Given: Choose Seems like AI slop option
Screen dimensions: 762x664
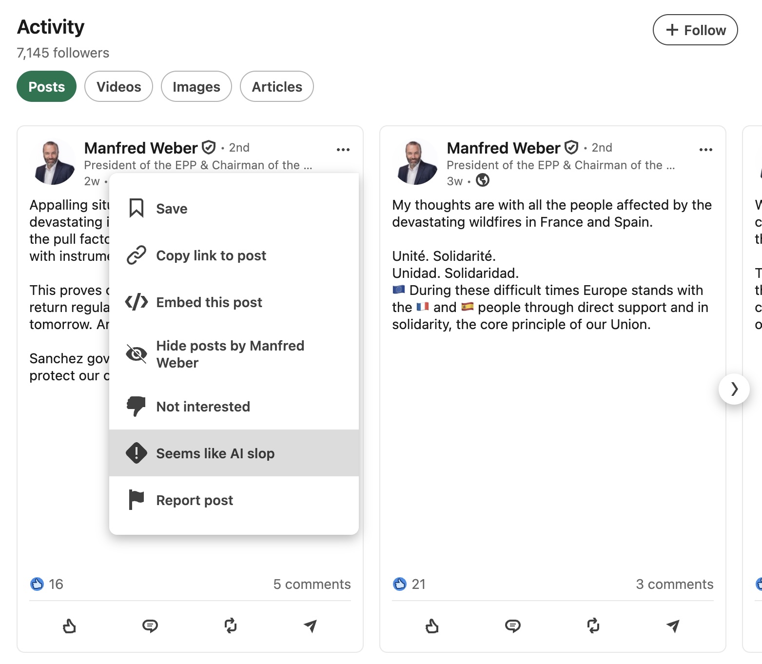Looking at the screenshot, I should click(234, 453).
